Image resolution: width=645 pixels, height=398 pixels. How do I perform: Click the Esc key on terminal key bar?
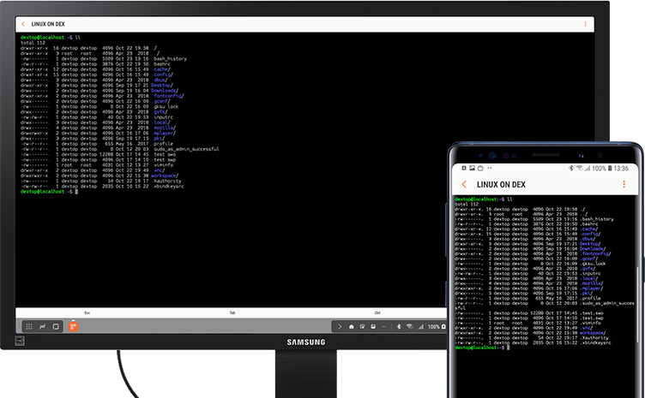[87, 312]
